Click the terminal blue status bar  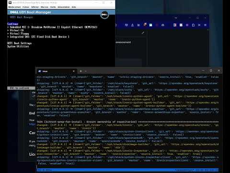click(127, 170)
